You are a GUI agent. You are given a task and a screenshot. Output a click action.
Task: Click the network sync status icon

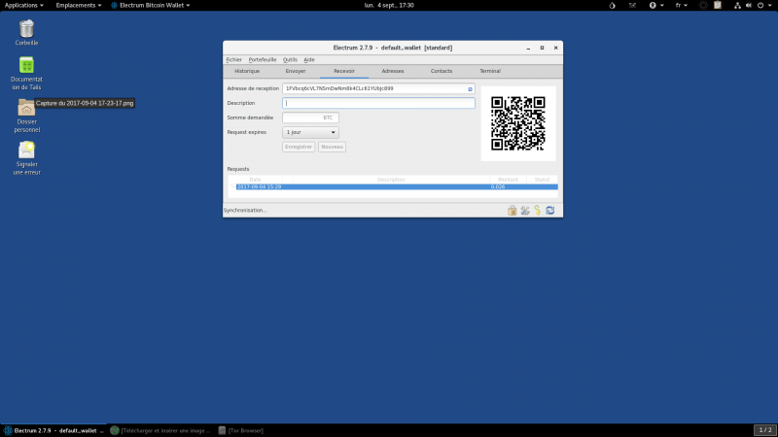coord(549,210)
